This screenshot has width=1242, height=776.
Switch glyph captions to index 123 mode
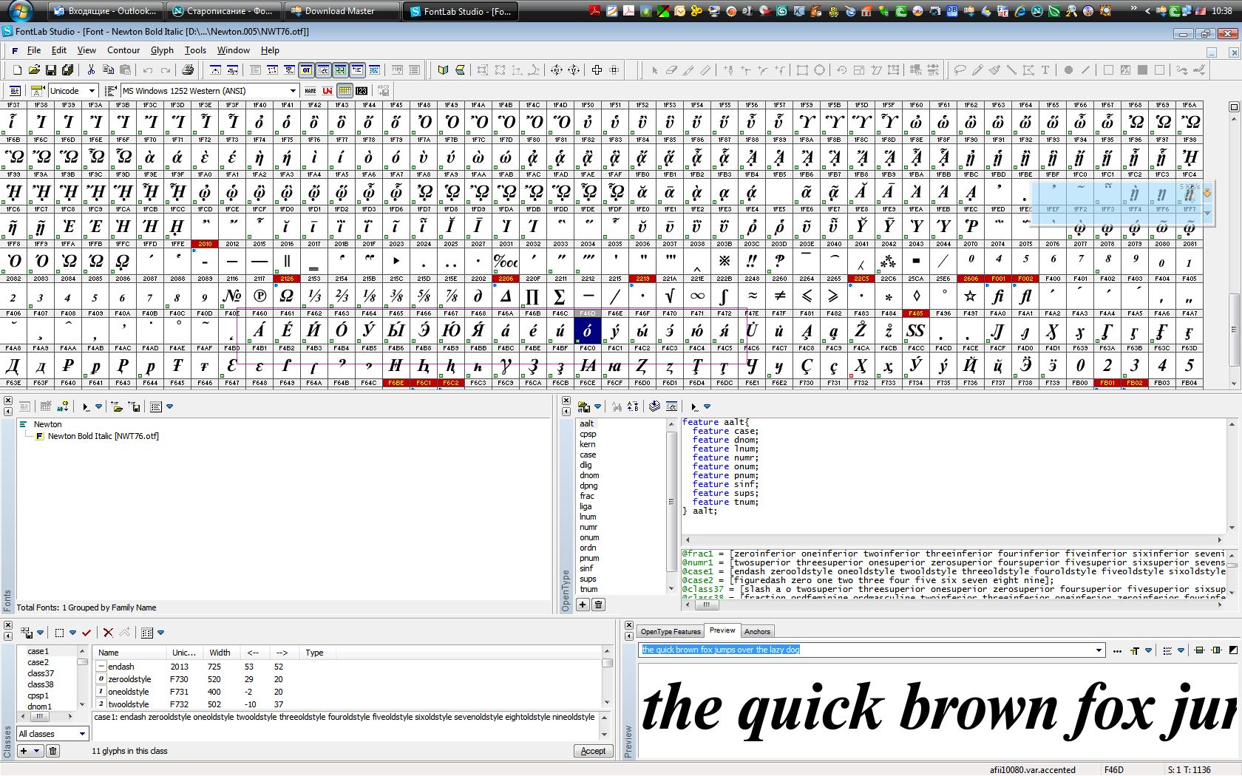point(362,91)
